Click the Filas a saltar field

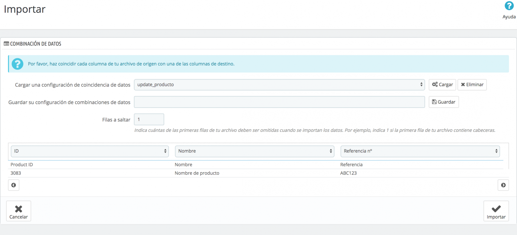point(149,120)
